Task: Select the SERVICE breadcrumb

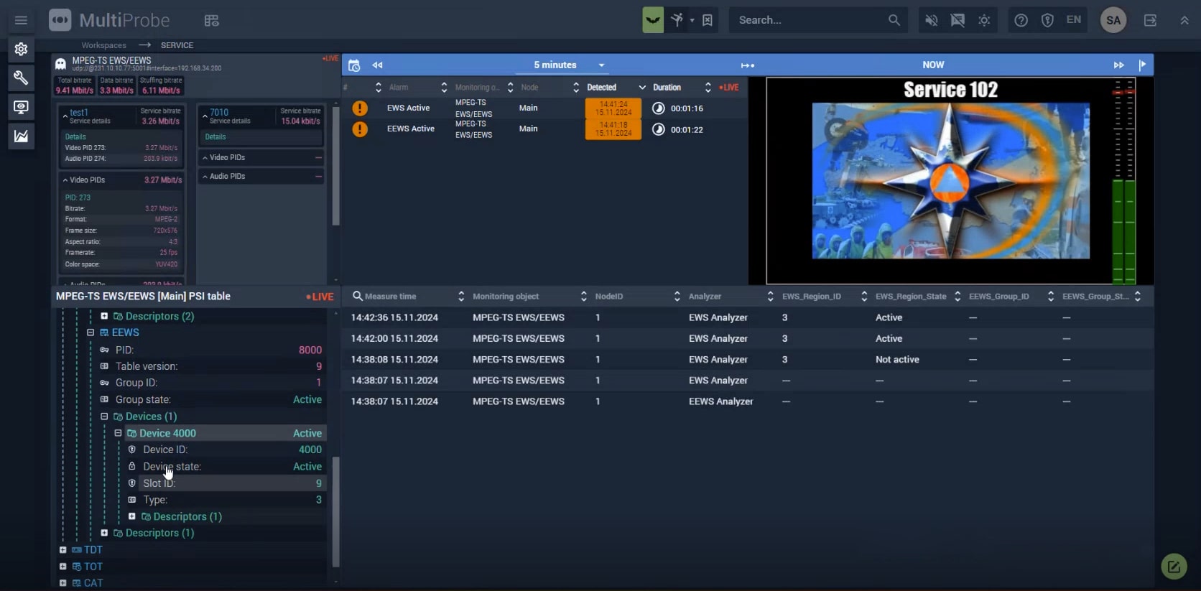Action: pyautogui.click(x=177, y=45)
